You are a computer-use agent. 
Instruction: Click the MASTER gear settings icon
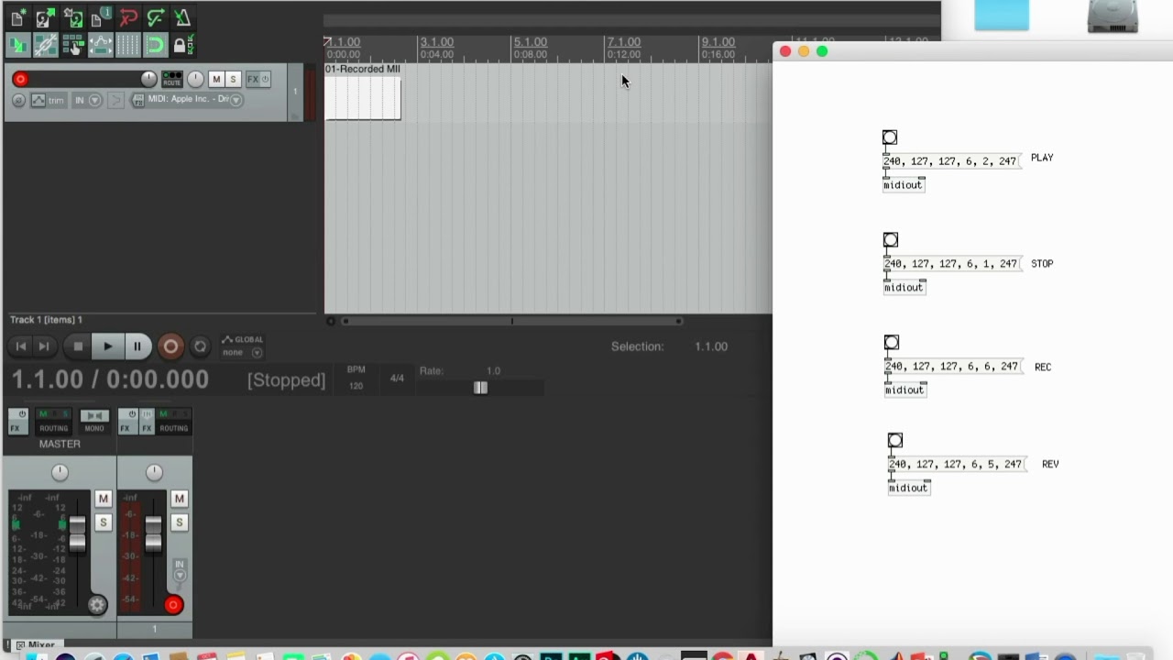(97, 604)
